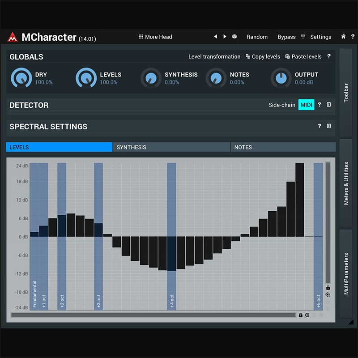358x358 pixels.
Task: Click the LEVELS knob
Action: (86, 78)
